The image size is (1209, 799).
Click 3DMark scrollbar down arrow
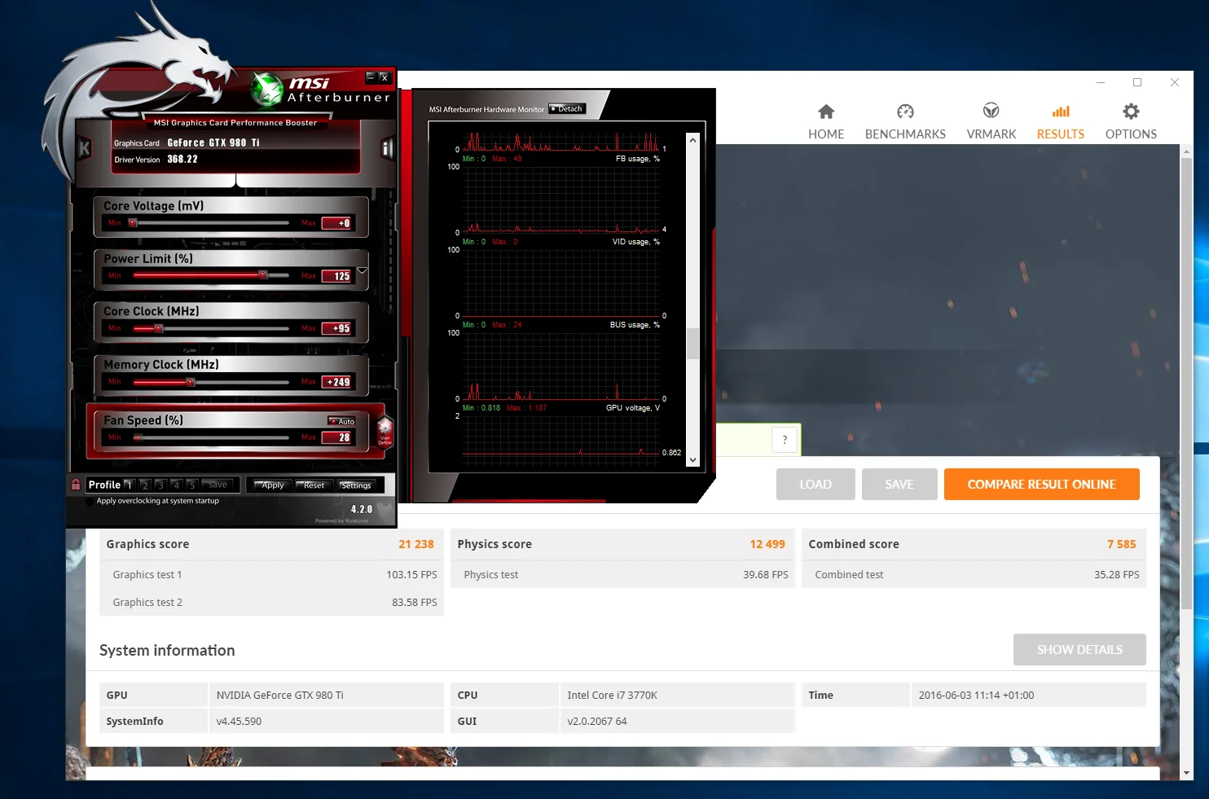click(x=1186, y=773)
